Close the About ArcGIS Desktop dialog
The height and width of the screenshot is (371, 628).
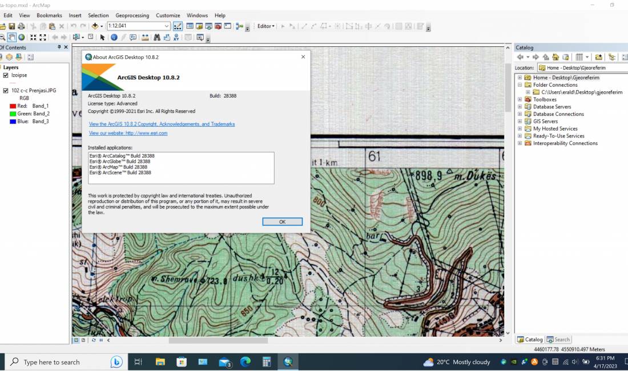(x=303, y=57)
